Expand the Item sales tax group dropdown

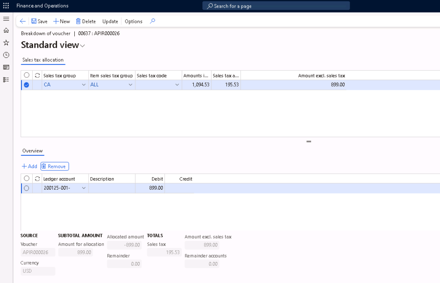130,85
